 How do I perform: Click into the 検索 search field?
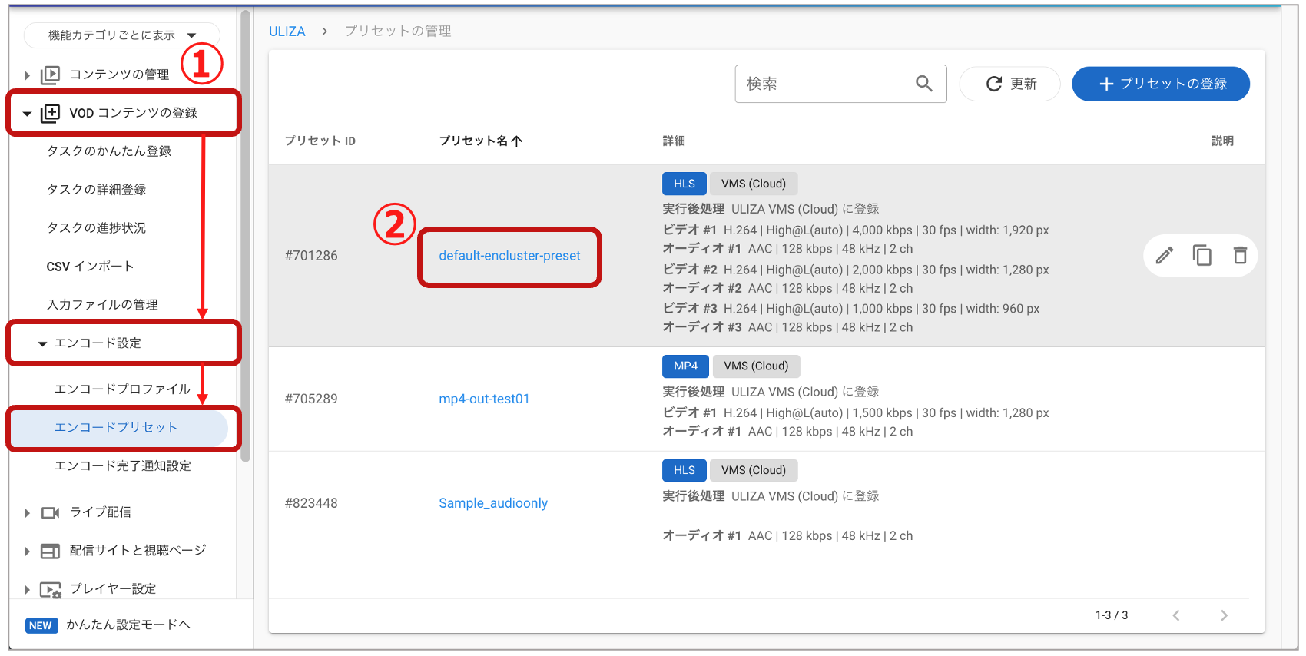(x=826, y=84)
